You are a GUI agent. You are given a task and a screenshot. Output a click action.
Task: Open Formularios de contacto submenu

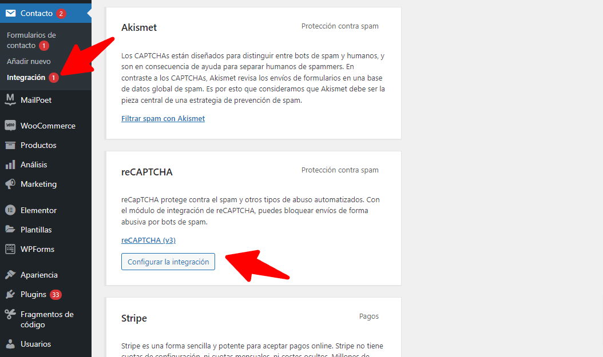pos(31,40)
